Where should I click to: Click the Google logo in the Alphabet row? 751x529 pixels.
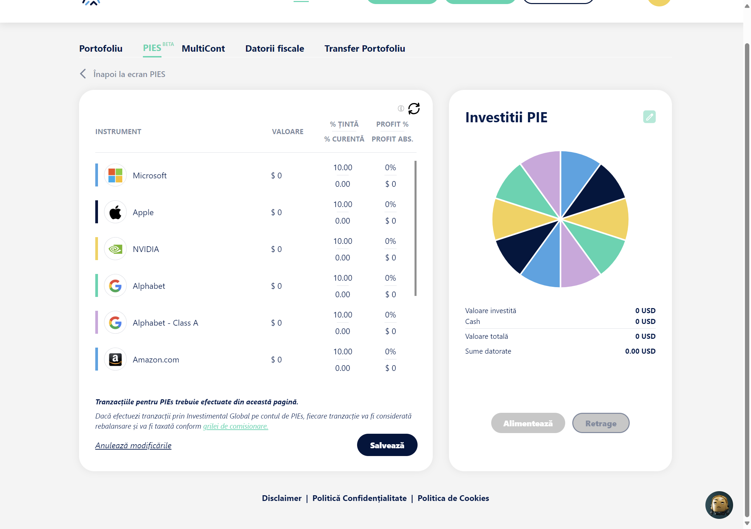pyautogui.click(x=116, y=286)
